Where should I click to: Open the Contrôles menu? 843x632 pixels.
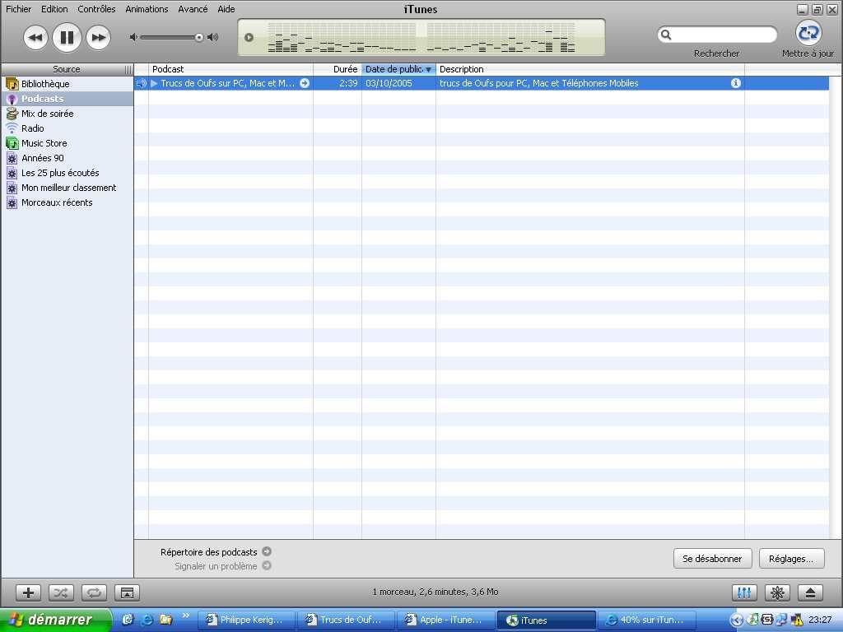click(x=96, y=9)
